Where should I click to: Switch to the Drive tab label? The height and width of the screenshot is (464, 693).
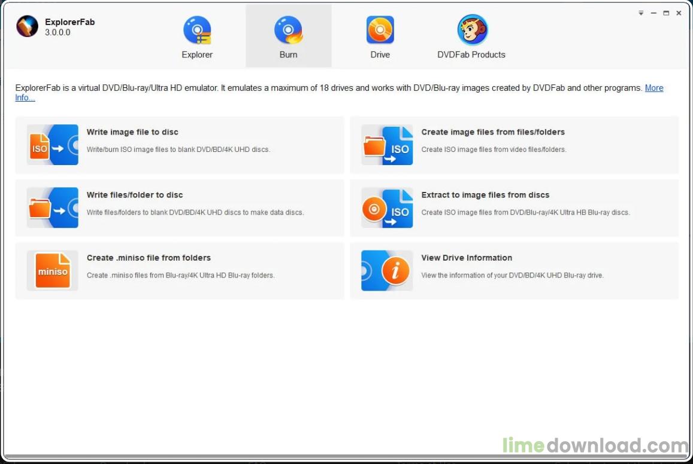point(380,54)
